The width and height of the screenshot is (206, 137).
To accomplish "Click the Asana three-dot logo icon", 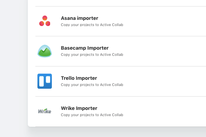I will coord(45,21).
